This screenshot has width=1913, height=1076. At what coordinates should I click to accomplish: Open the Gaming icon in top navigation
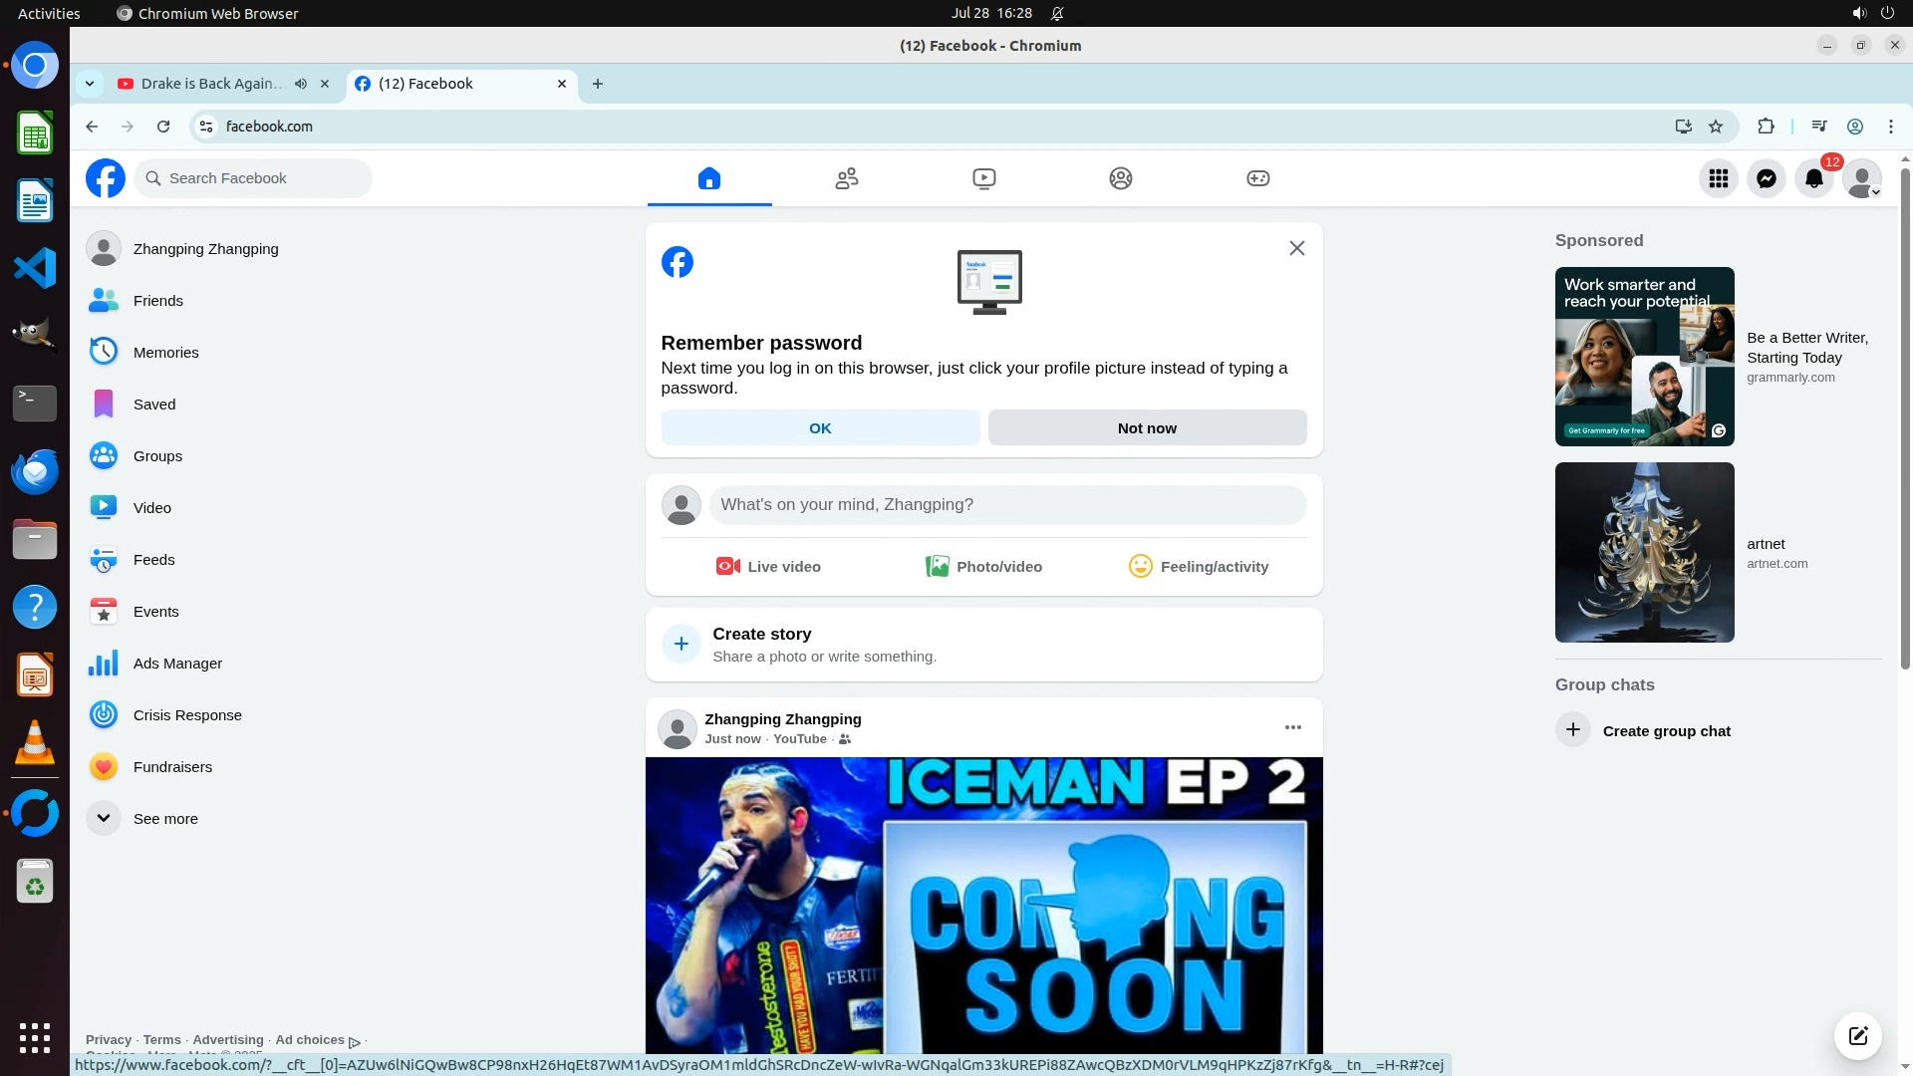pyautogui.click(x=1257, y=178)
